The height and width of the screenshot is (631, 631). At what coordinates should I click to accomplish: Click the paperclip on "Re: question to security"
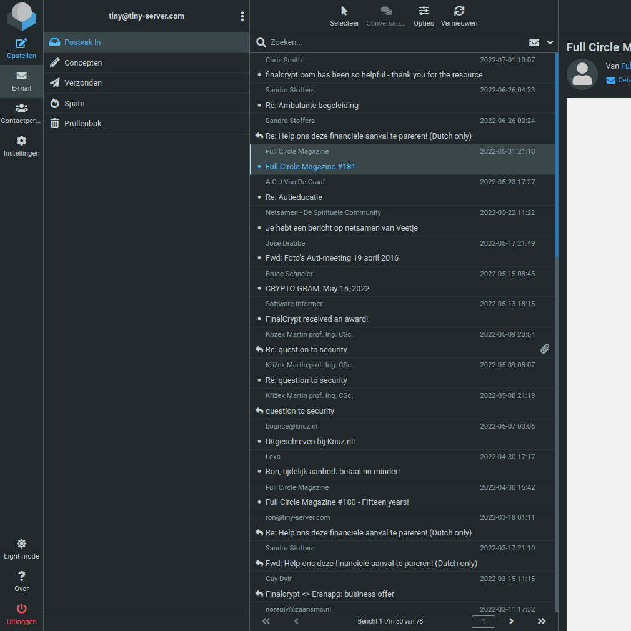click(x=544, y=349)
